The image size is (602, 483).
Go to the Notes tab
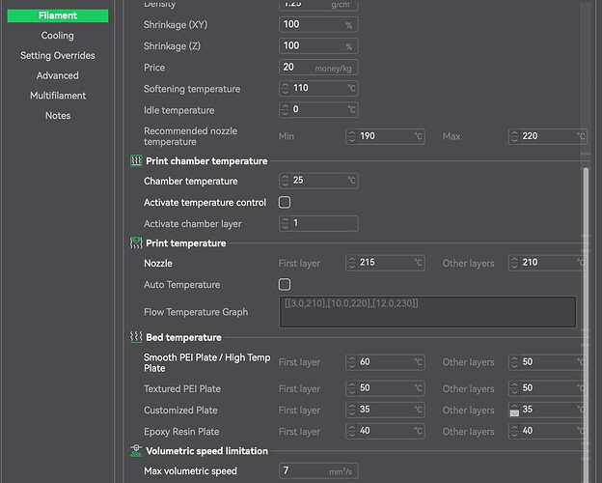pyautogui.click(x=58, y=116)
